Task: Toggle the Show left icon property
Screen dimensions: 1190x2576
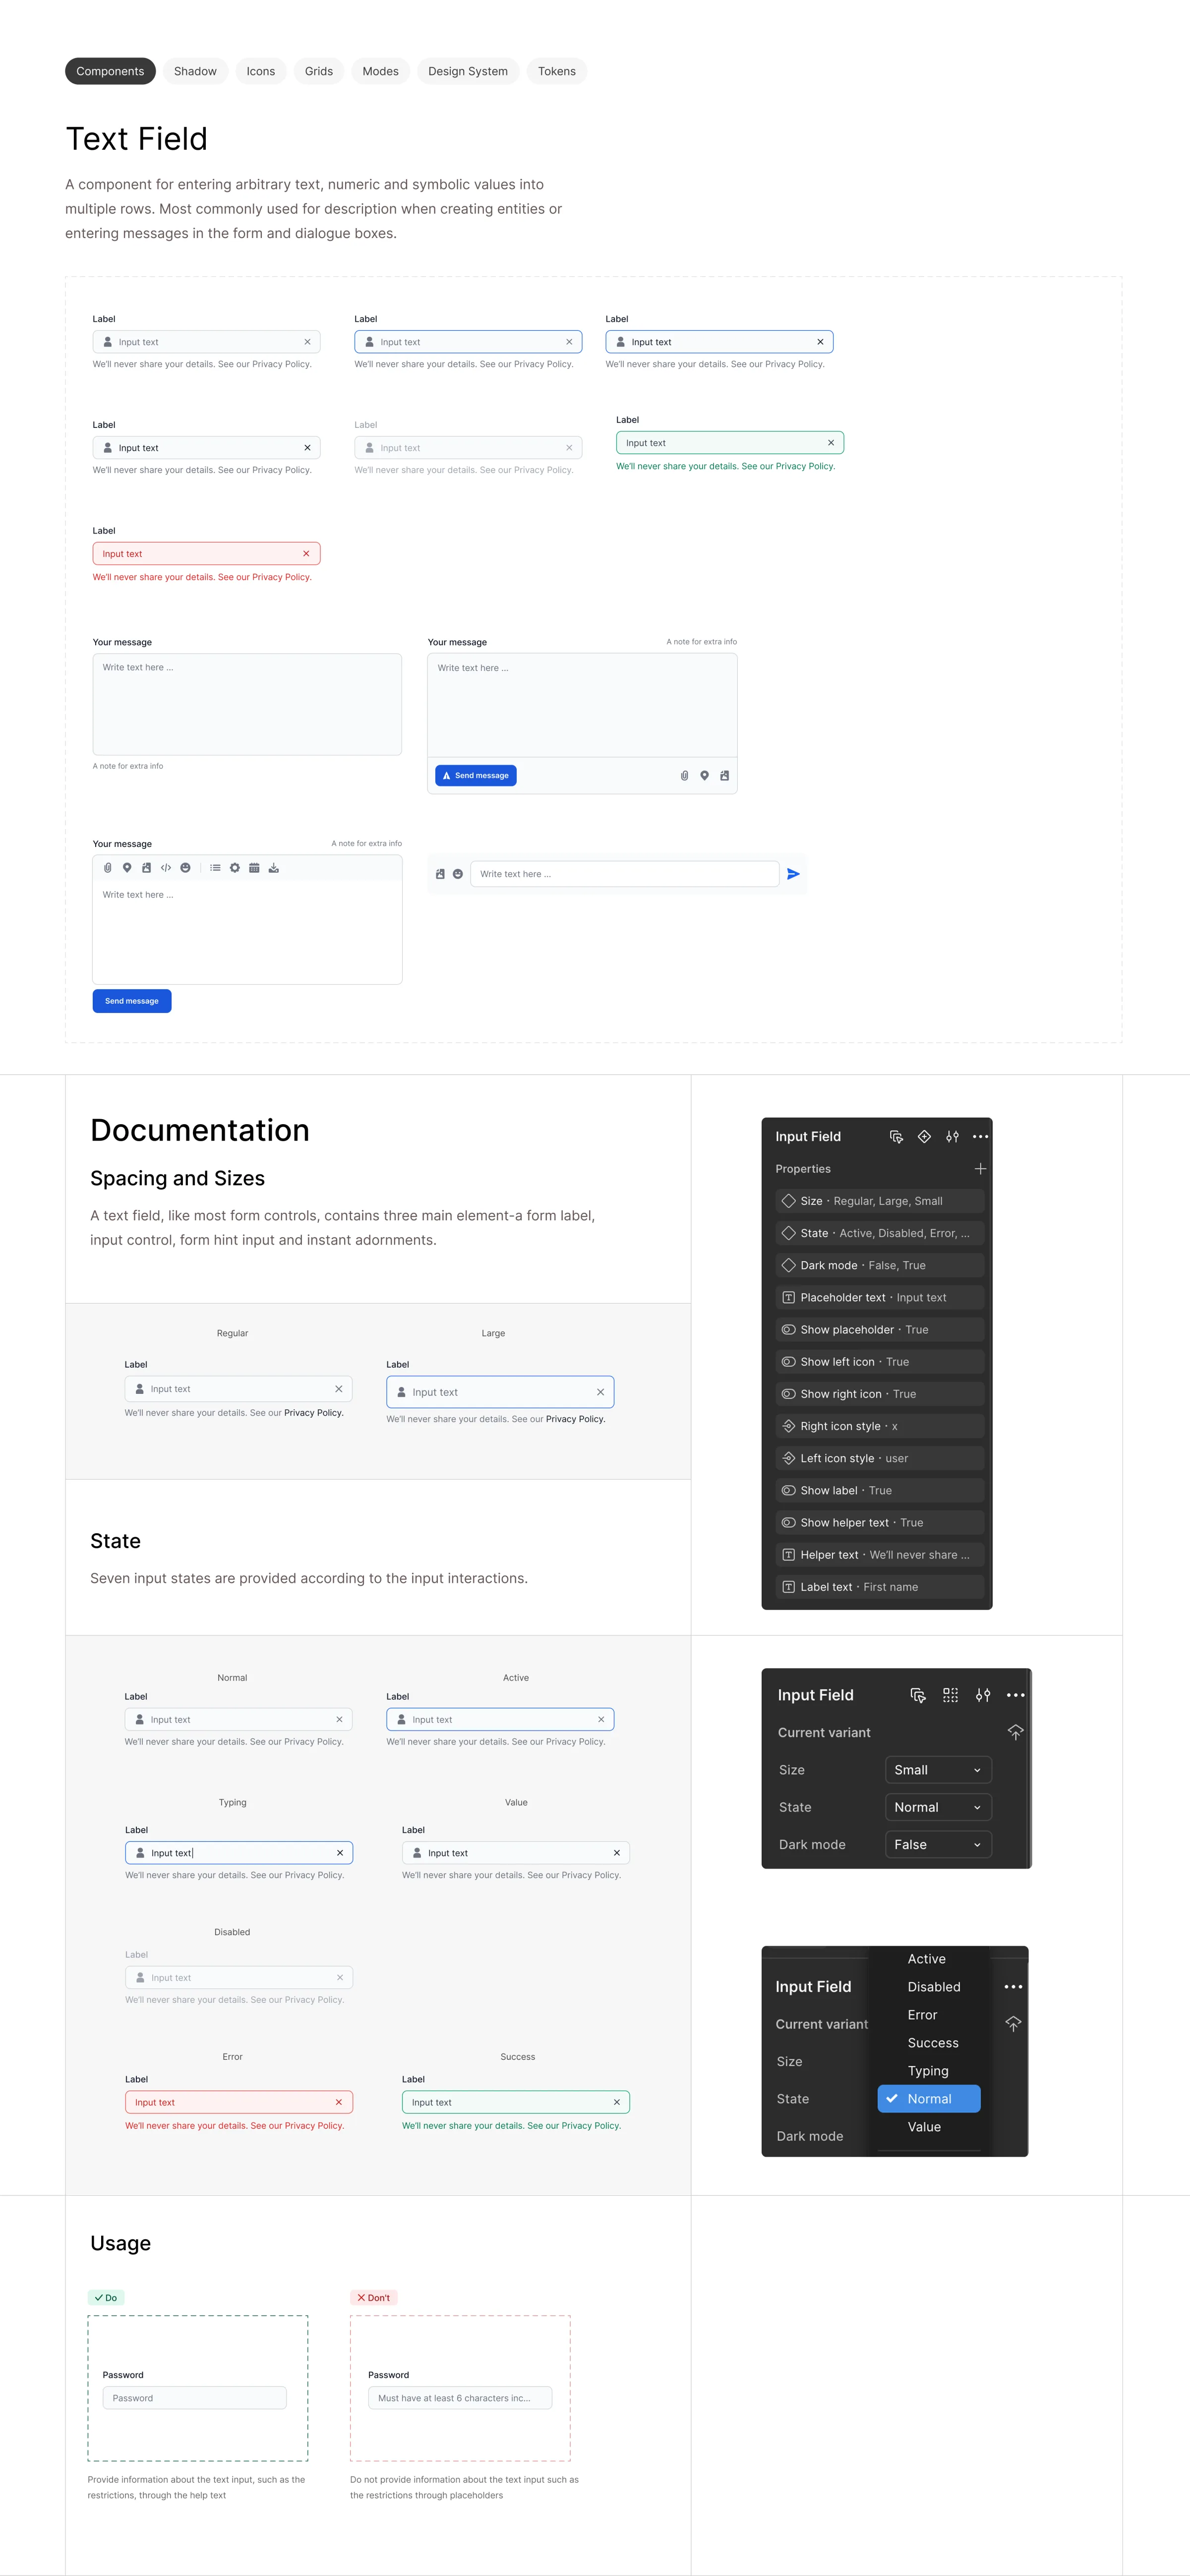Action: [881, 1362]
